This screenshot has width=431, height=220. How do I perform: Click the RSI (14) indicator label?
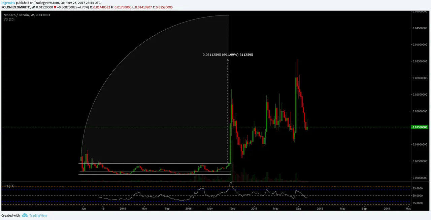click(x=9, y=186)
